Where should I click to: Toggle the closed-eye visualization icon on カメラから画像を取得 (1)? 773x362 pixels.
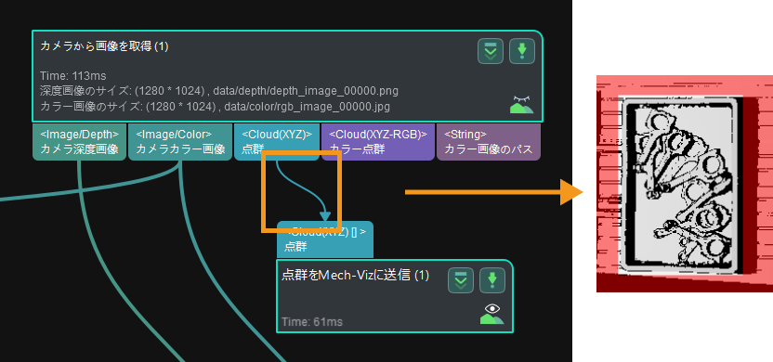click(521, 104)
